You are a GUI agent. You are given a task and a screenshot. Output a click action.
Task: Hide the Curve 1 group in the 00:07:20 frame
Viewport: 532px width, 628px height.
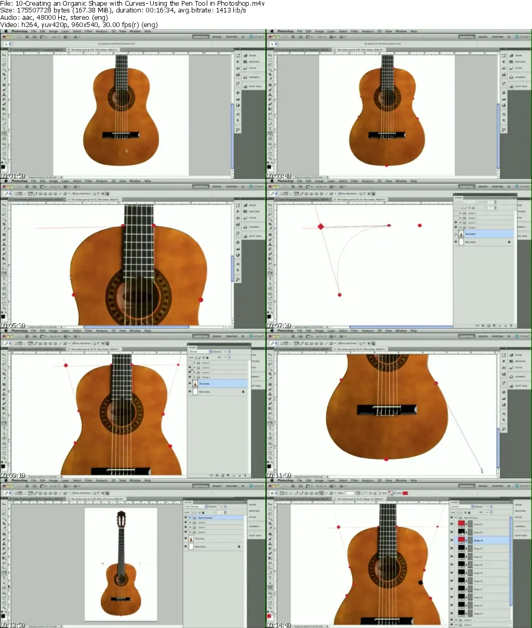click(x=456, y=223)
